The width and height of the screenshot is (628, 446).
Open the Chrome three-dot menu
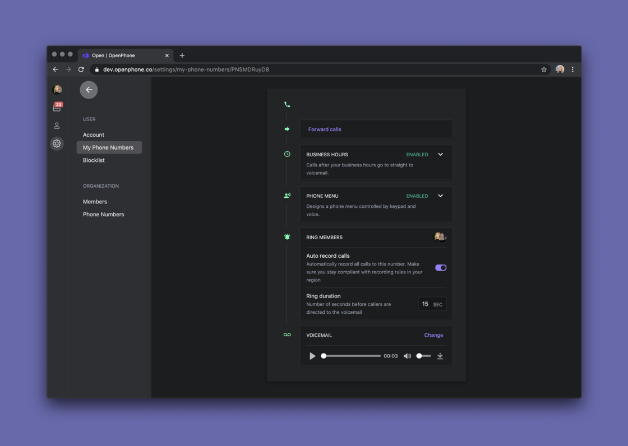(572, 69)
